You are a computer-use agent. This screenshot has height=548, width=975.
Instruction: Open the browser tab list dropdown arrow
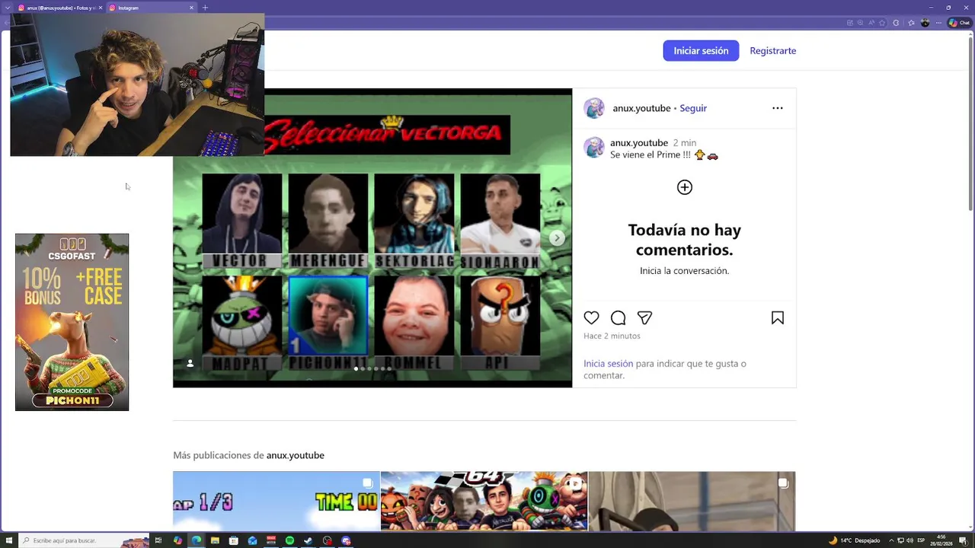[8, 8]
